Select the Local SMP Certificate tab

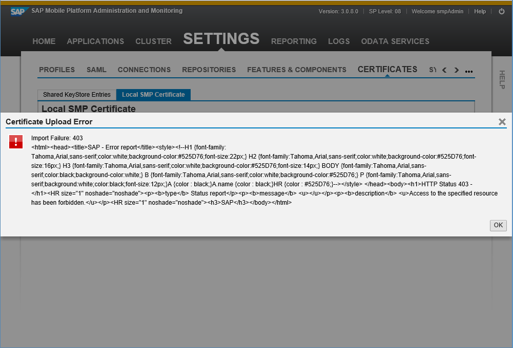pos(153,95)
